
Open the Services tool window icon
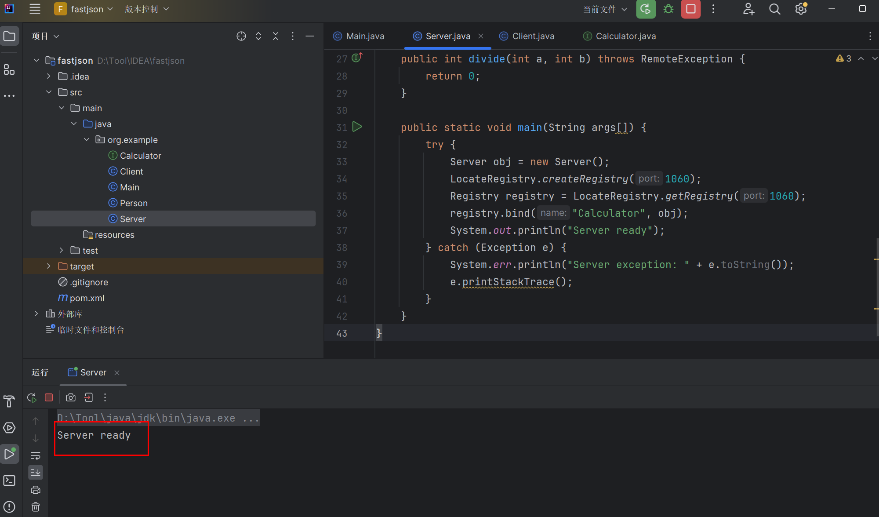pos(9,428)
